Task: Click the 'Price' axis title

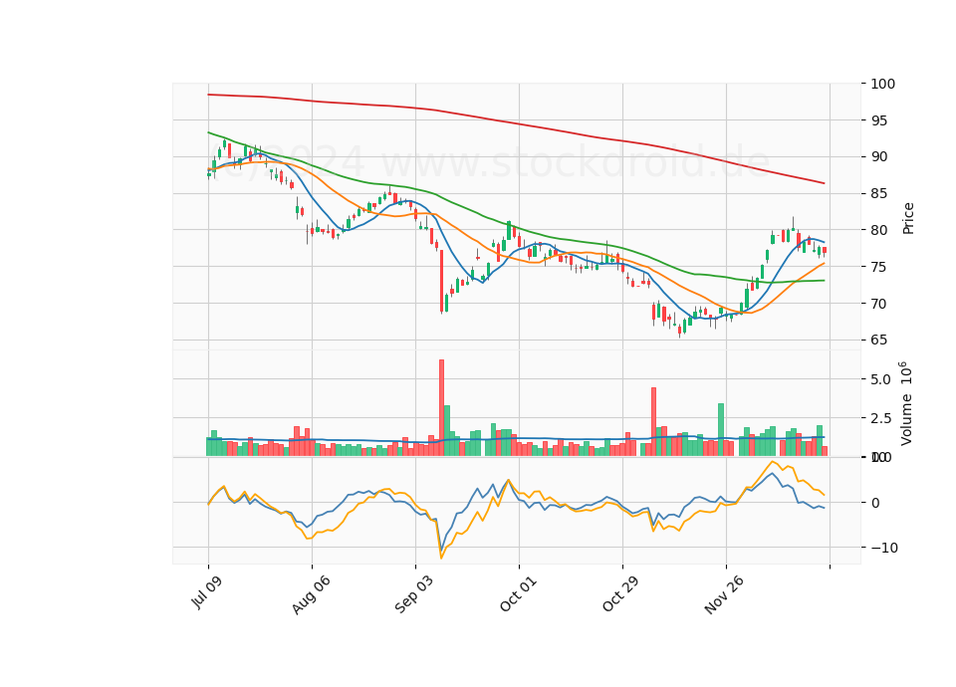Action: tap(908, 218)
